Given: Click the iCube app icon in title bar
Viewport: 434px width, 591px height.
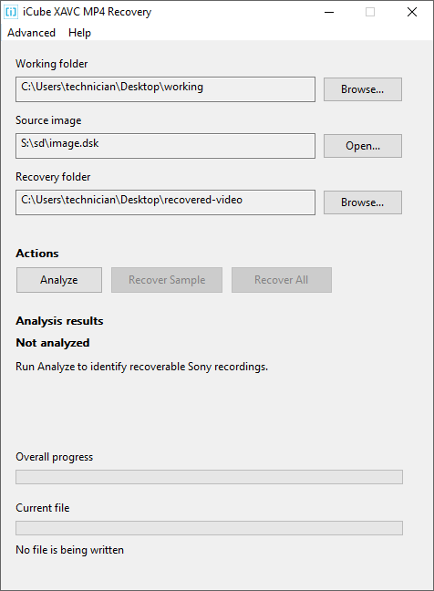Looking at the screenshot, I should coord(11,12).
